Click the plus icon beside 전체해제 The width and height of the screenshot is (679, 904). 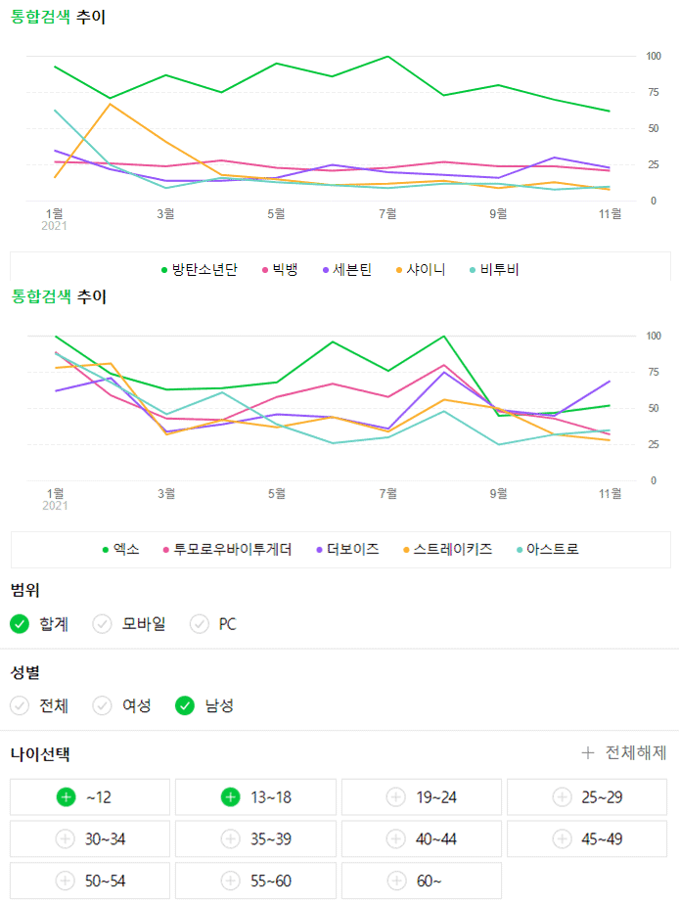click(x=587, y=752)
